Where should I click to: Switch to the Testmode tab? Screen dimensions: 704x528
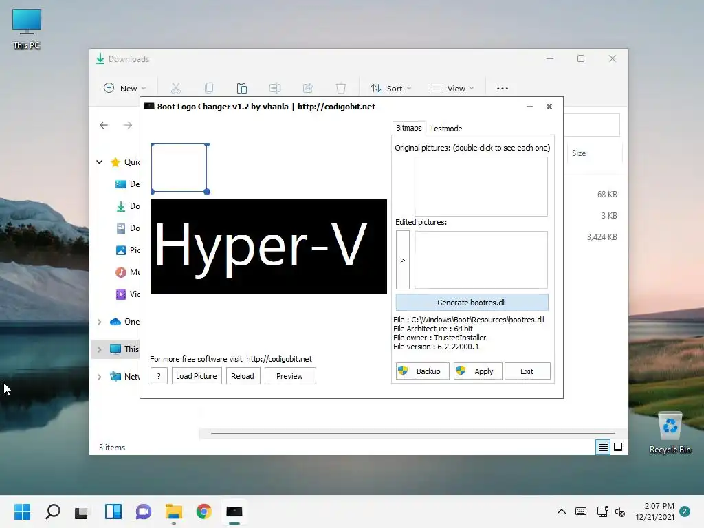(445, 129)
